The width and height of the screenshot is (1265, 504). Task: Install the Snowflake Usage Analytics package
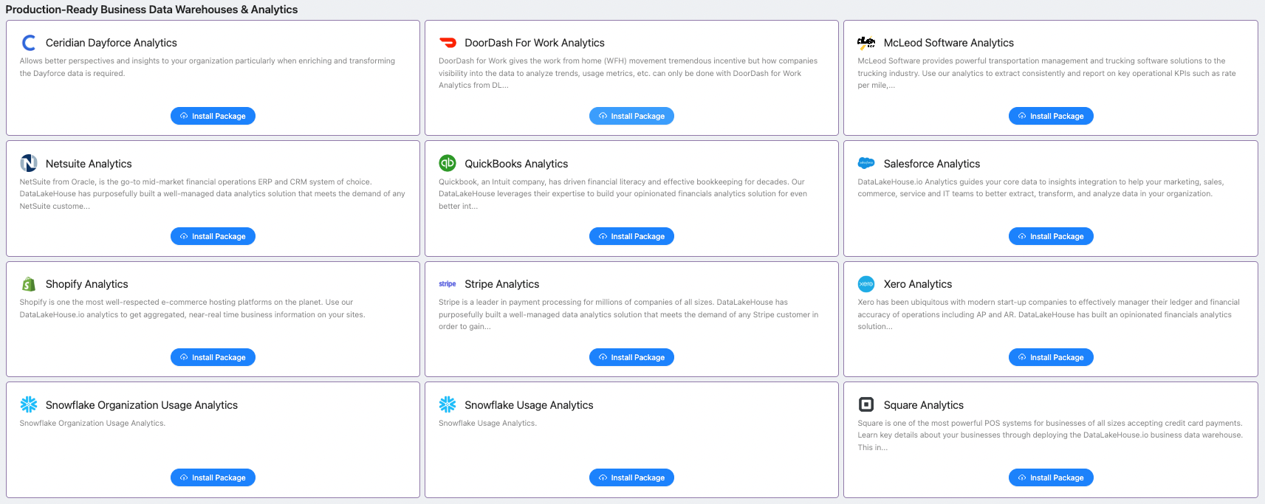point(631,477)
